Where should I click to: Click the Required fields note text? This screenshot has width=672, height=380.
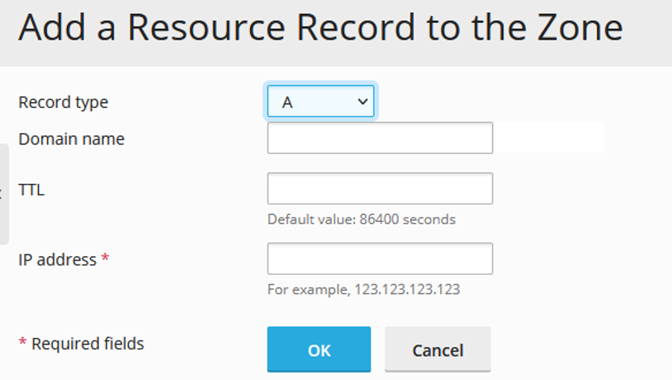coord(88,344)
